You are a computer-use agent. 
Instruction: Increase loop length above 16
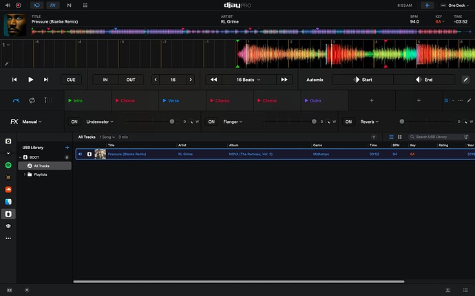191,80
